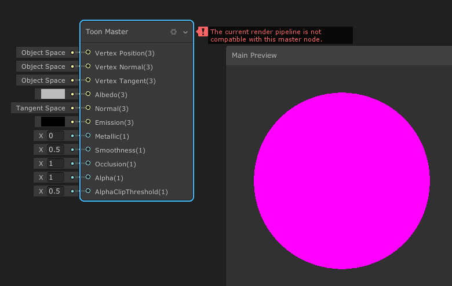
Task: Open the Toon Master gear settings
Action: point(173,32)
